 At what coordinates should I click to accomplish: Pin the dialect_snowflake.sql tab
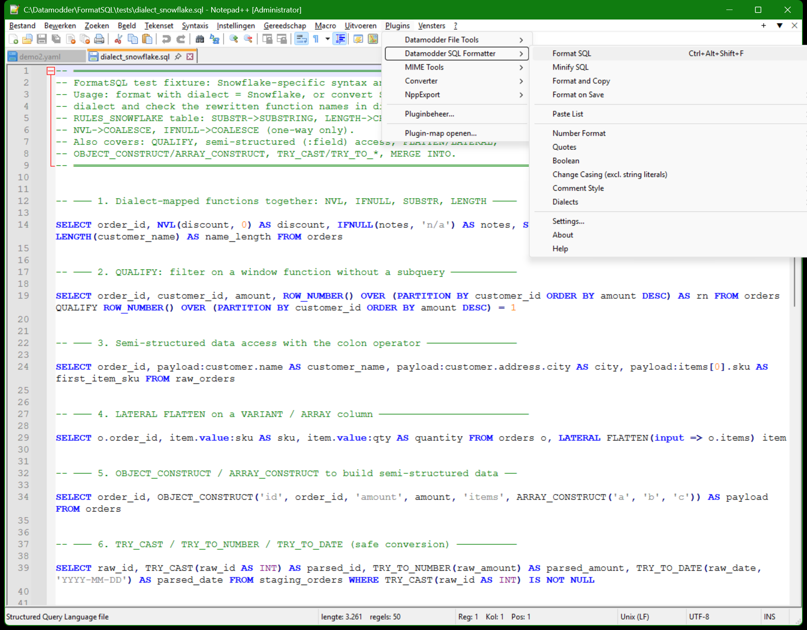(178, 56)
